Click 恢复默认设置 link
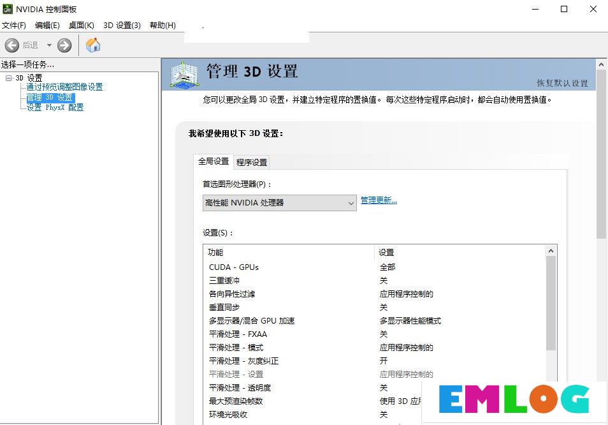 click(562, 83)
